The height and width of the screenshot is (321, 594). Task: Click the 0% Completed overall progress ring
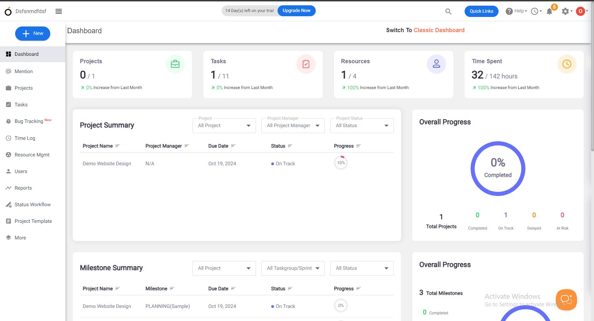coord(498,168)
